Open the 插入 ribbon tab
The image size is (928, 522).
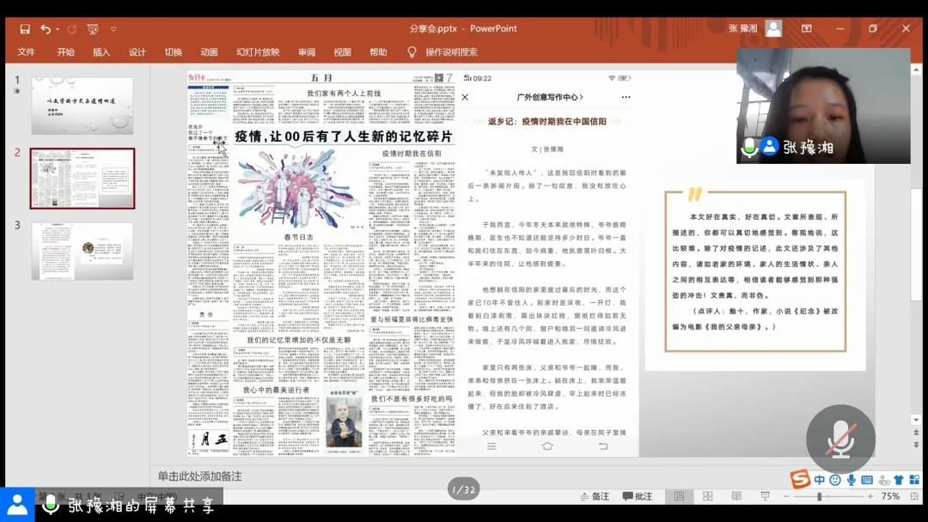(101, 52)
